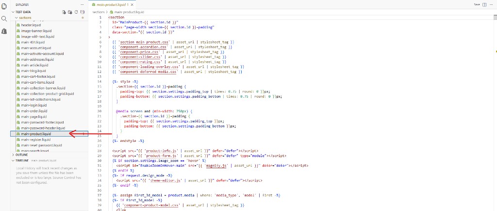The width and height of the screenshot is (497, 211).
Task: Open main-activate-account.liquid file
Action: (43, 53)
